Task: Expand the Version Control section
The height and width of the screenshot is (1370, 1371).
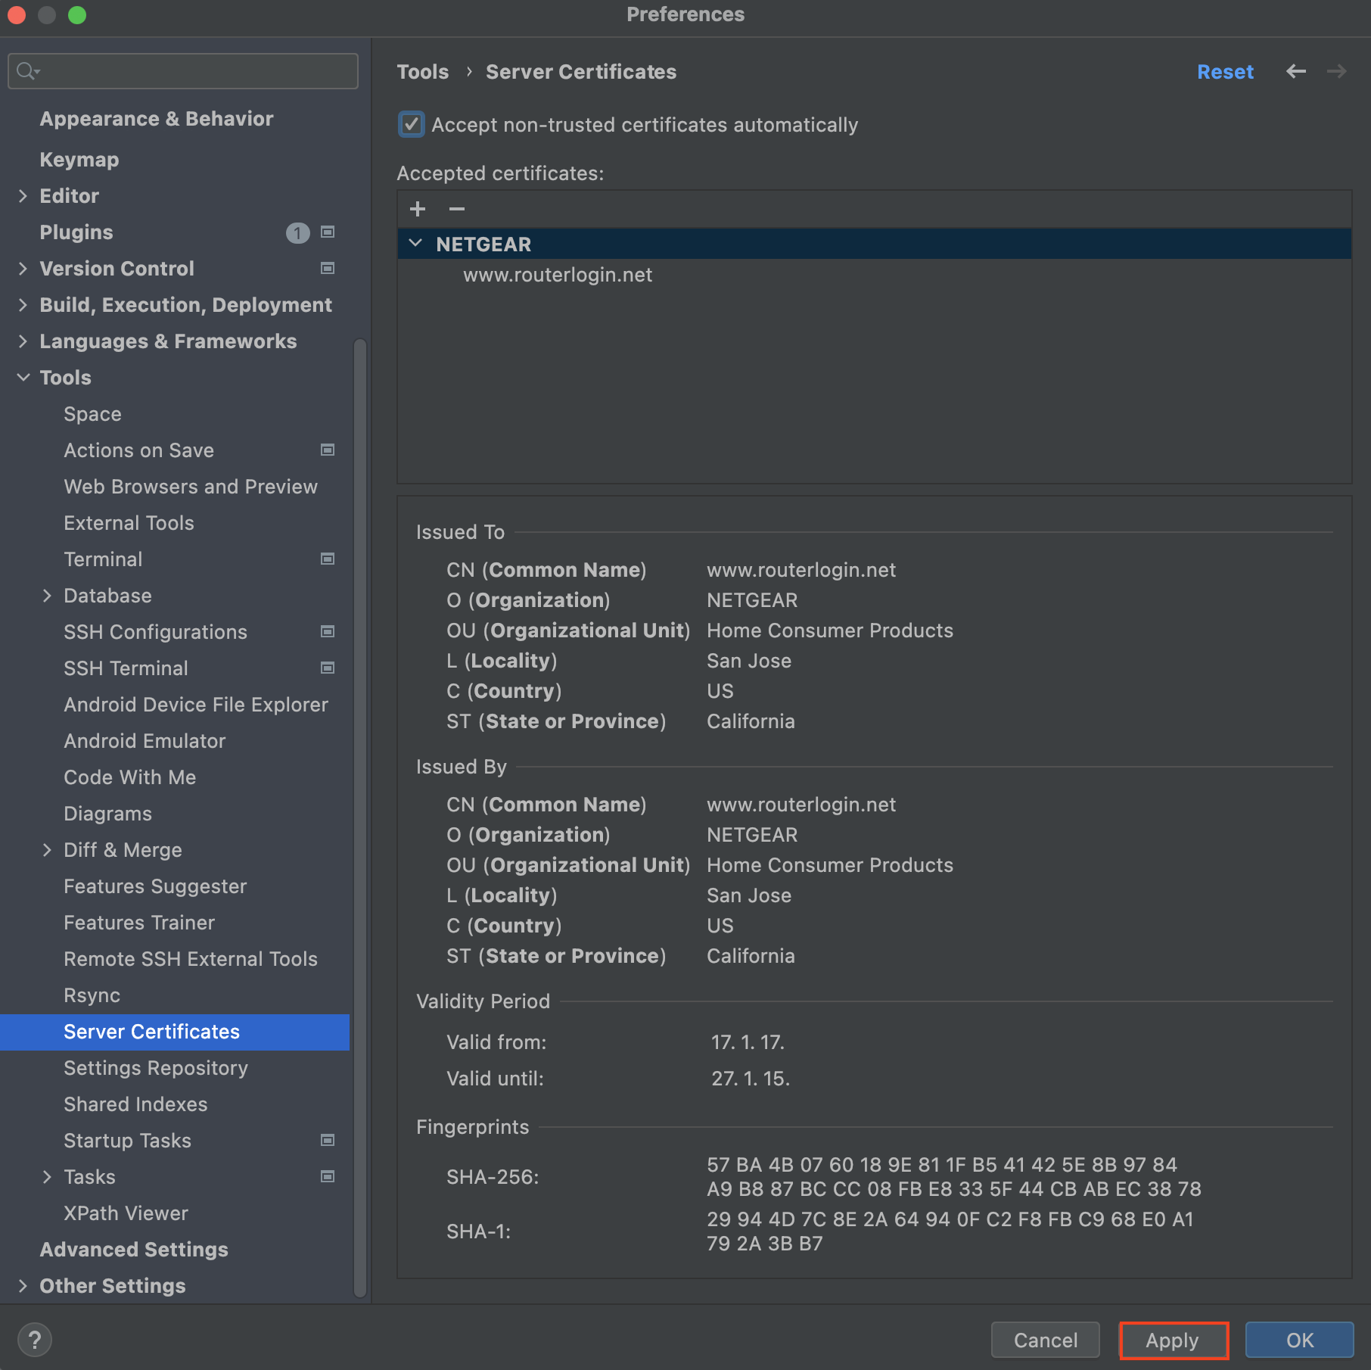Action: pyautogui.click(x=23, y=269)
